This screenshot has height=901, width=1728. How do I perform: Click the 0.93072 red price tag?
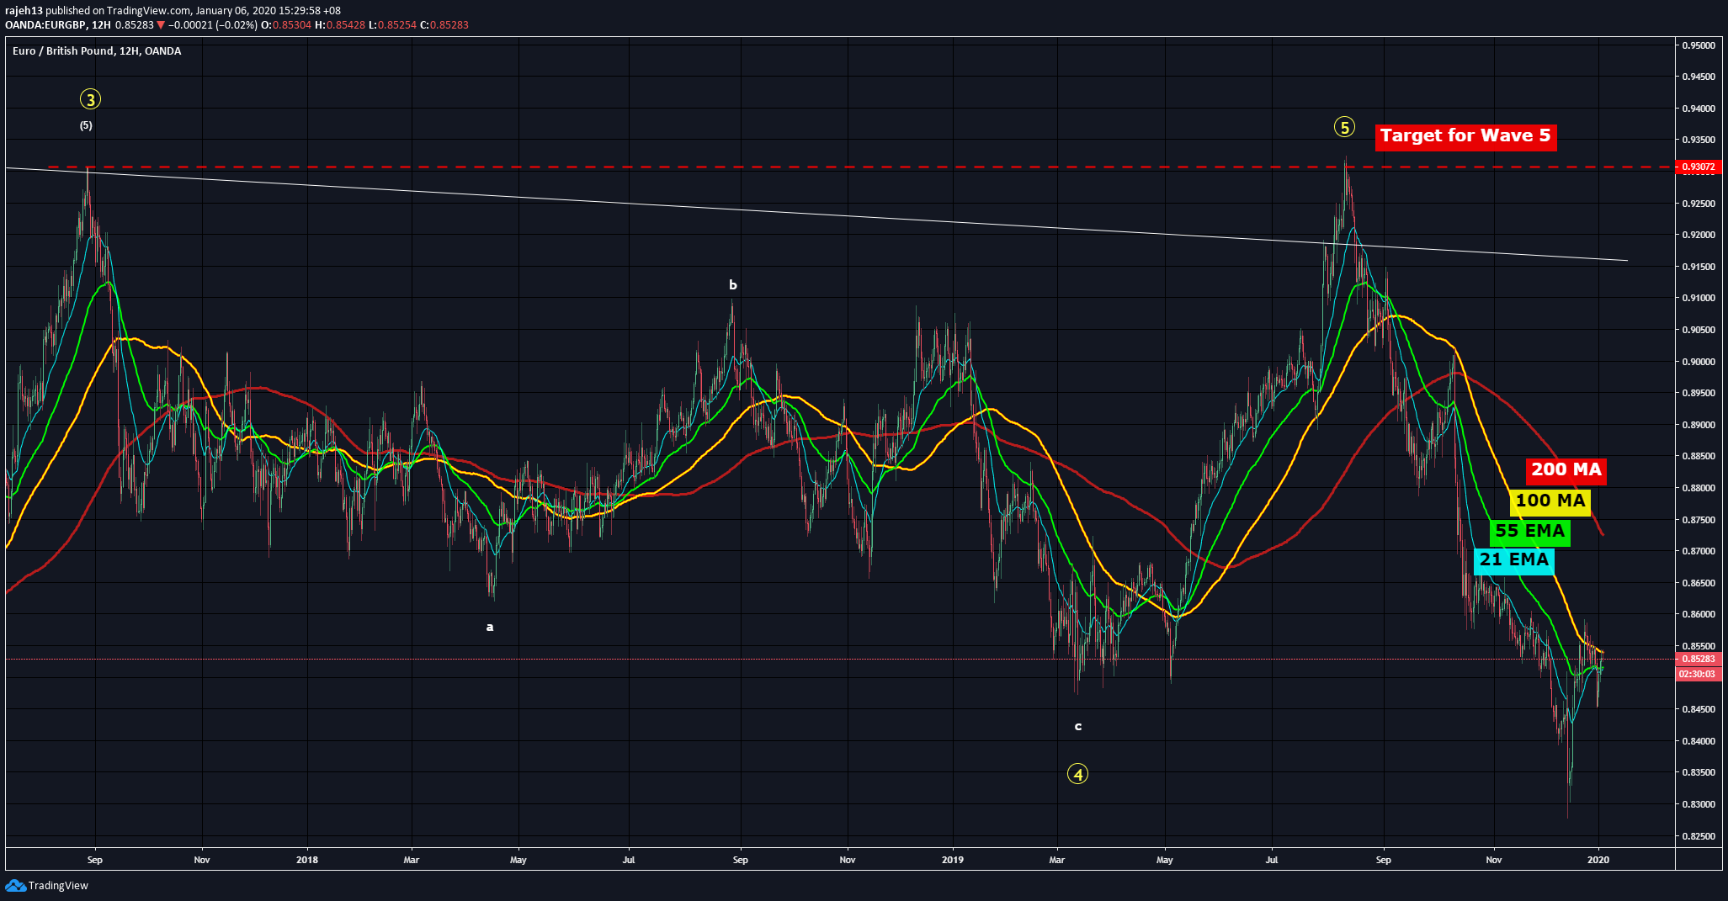coord(1698,167)
